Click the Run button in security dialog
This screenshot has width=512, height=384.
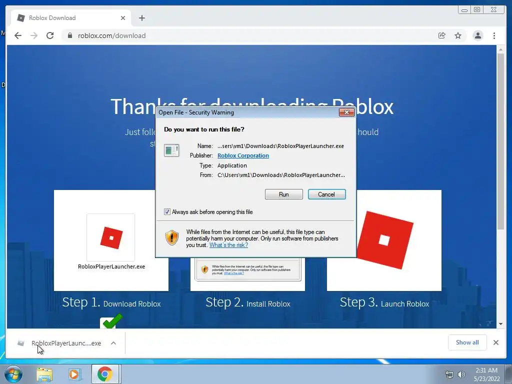pos(284,194)
